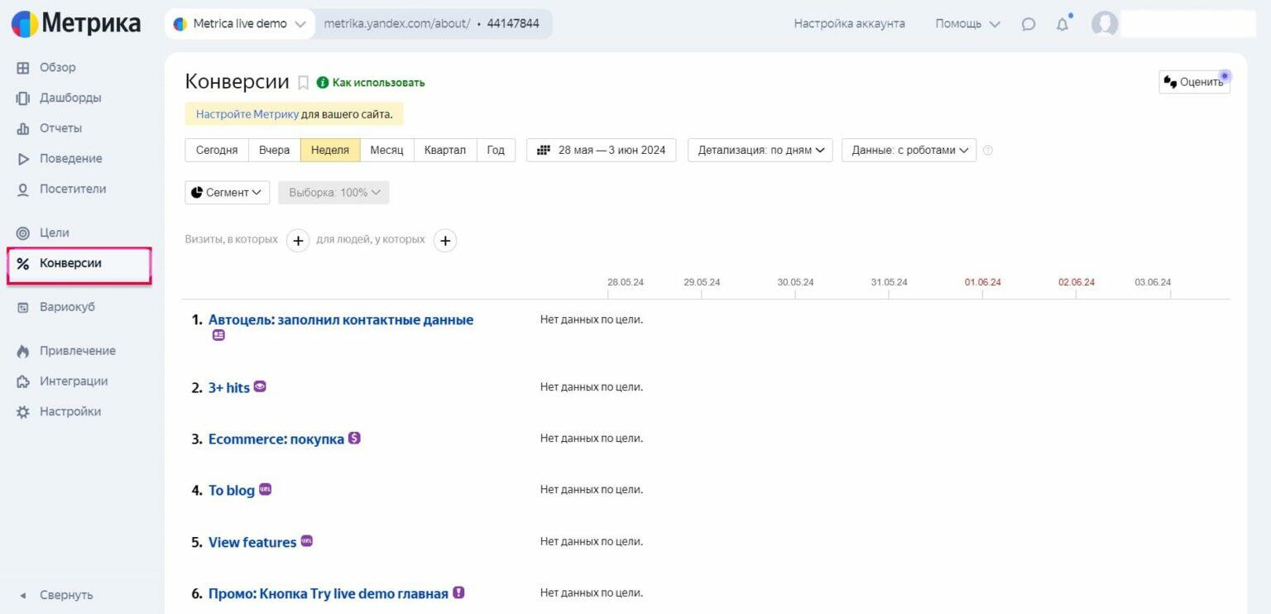This screenshot has height=614, width=1271.
Task: Select the Сегодня period
Action: 217,150
